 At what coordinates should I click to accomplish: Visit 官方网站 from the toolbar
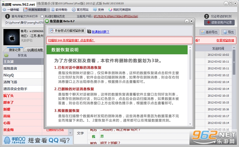coord(80,10)
